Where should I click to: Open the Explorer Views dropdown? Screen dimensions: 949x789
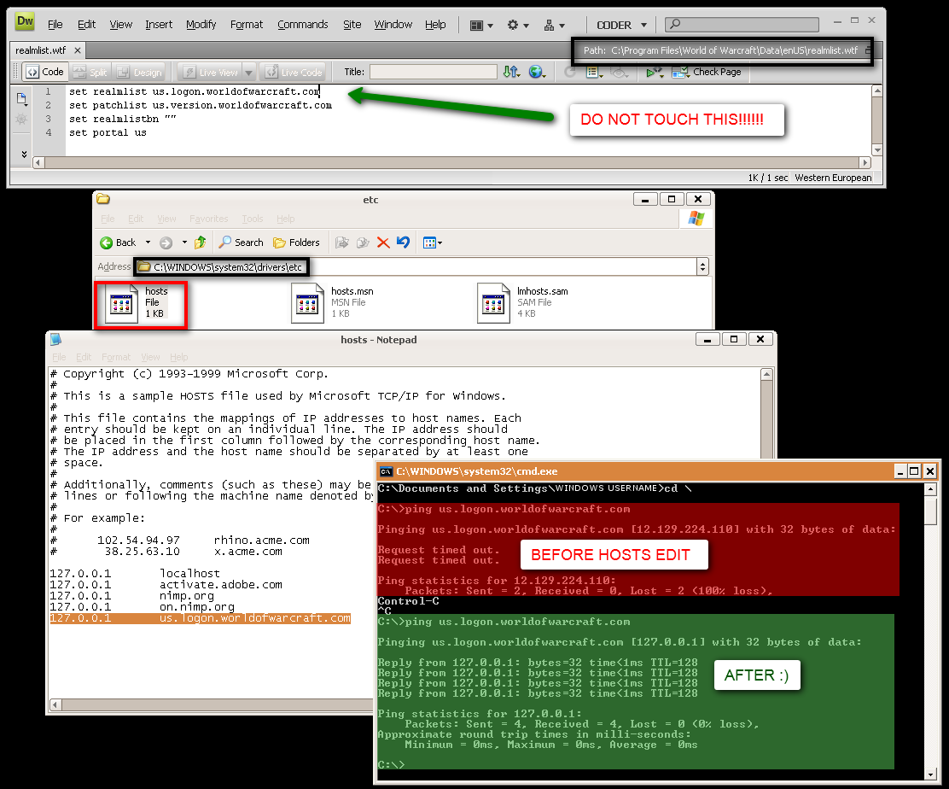pos(433,243)
